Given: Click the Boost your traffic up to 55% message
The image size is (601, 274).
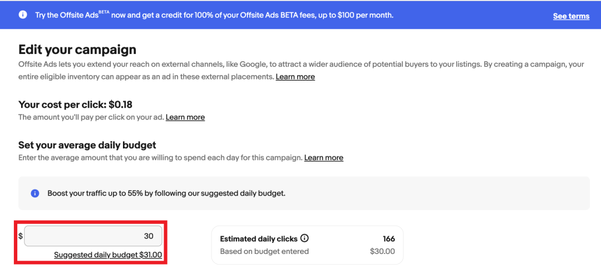Looking at the screenshot, I should [x=166, y=193].
